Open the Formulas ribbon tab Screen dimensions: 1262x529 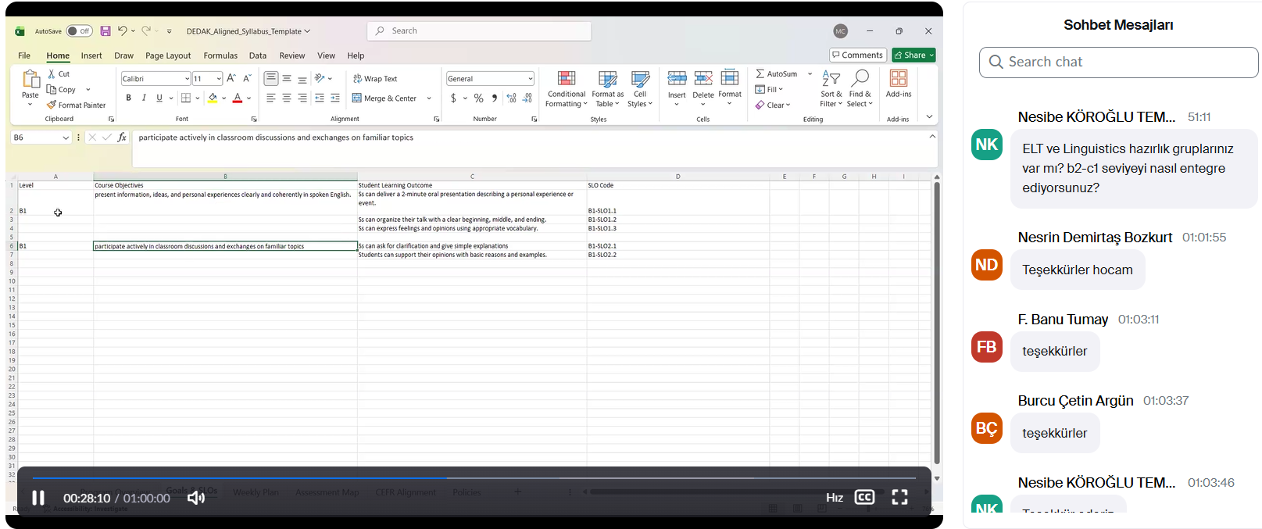point(220,55)
